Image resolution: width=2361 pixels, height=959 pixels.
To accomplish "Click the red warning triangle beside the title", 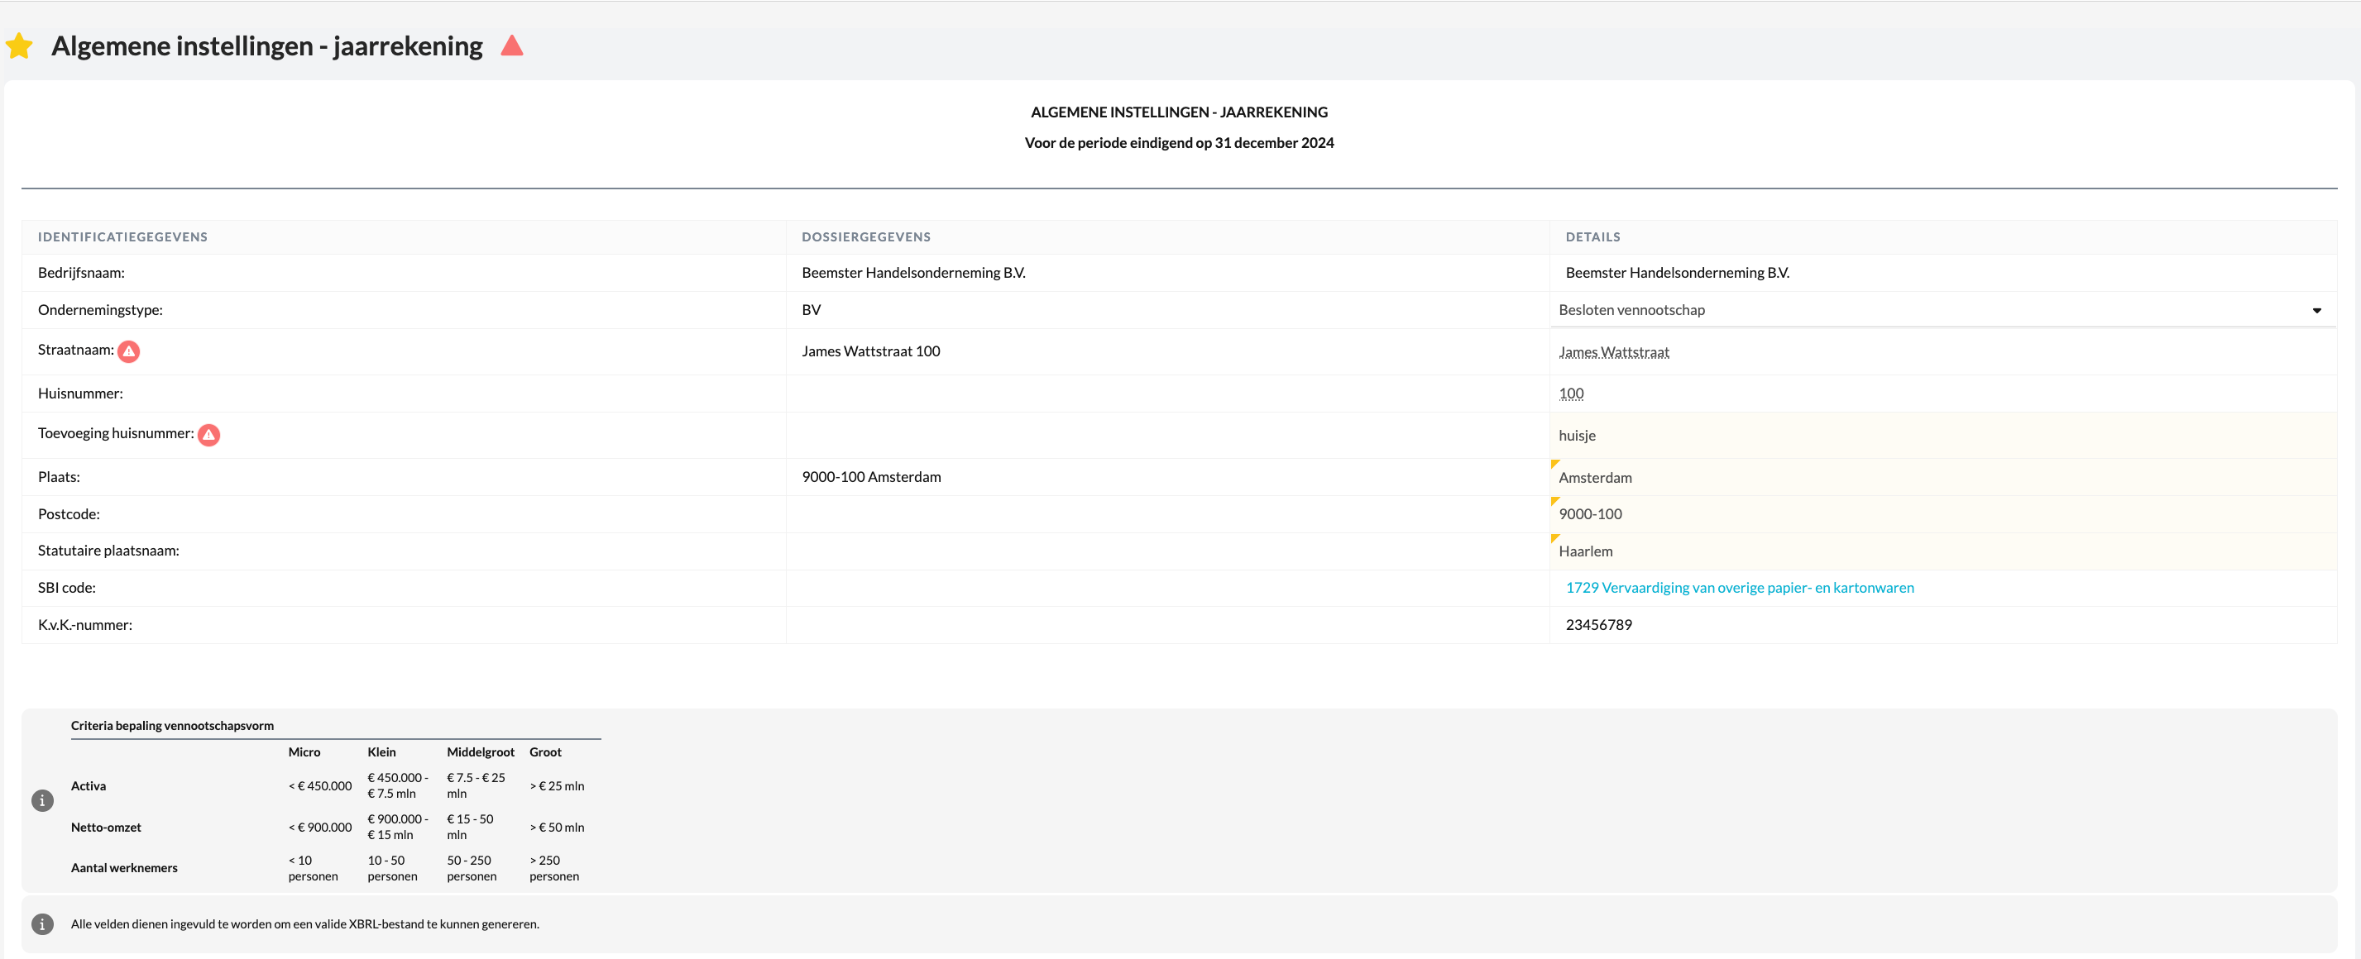I will tap(511, 45).
